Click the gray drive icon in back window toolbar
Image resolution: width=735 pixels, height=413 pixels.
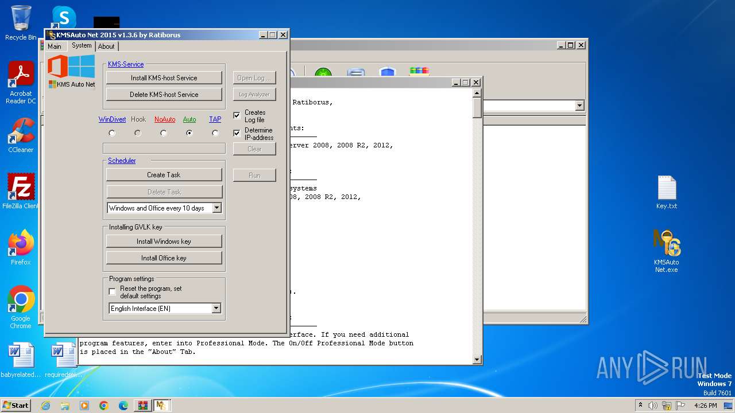tap(356, 73)
